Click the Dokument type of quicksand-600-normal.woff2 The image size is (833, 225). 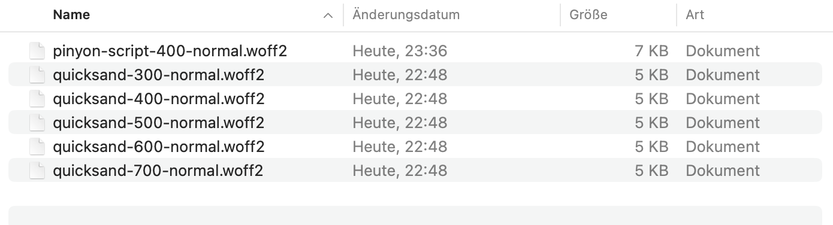tap(723, 147)
